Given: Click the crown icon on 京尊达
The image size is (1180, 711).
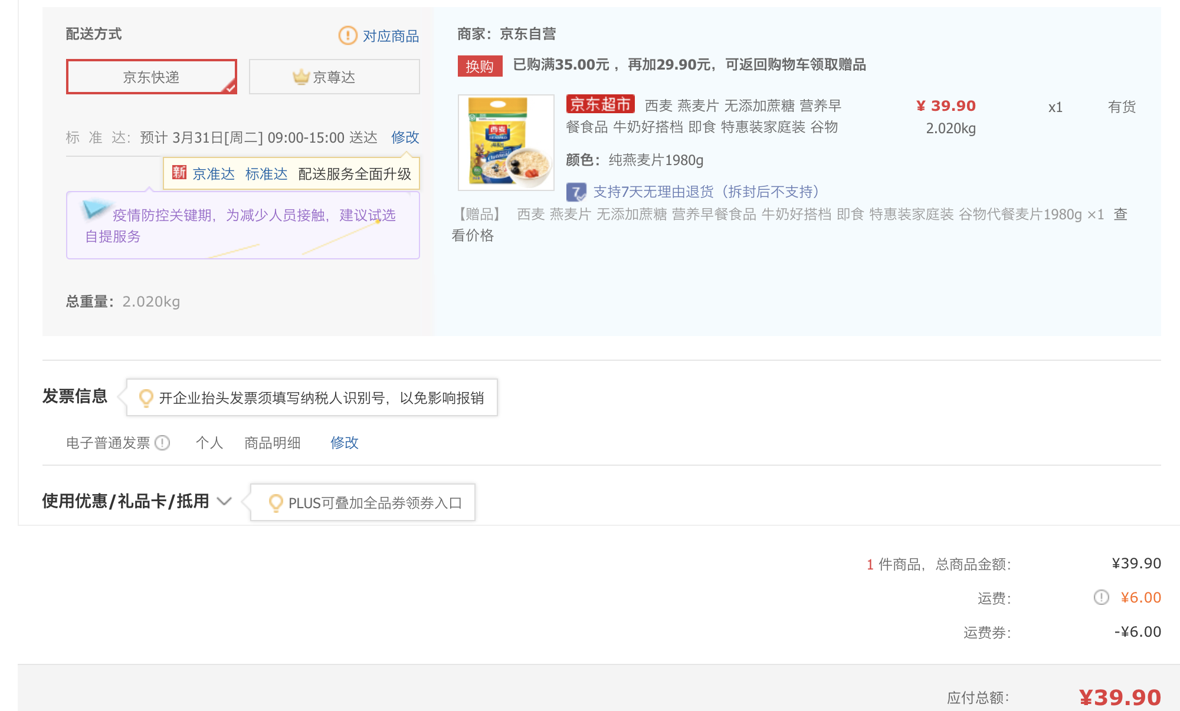Looking at the screenshot, I should pyautogui.click(x=301, y=77).
